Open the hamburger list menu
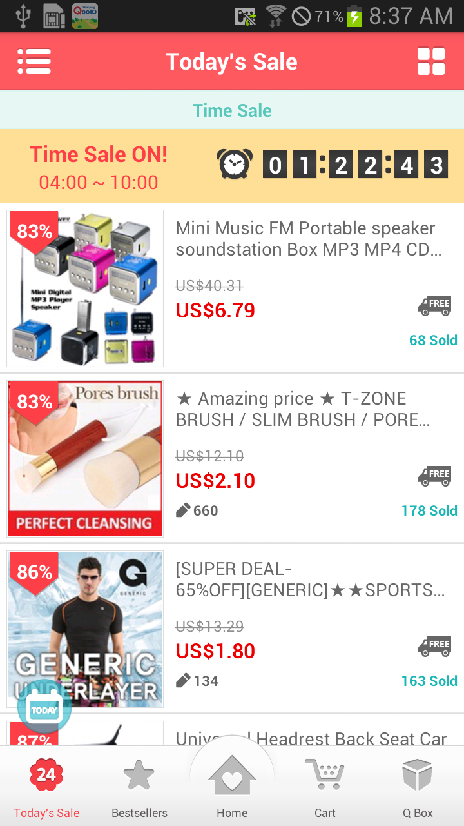 [34, 62]
